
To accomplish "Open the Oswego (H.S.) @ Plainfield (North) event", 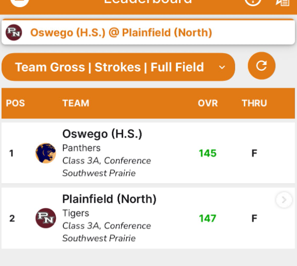I will (148, 32).
